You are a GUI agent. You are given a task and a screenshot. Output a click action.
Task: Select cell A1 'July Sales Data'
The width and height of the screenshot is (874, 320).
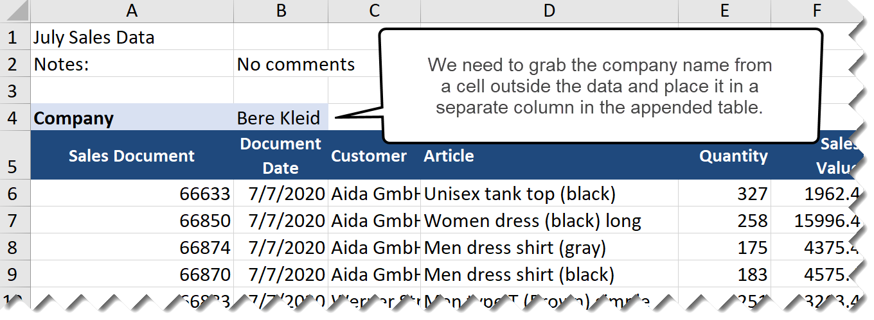(x=132, y=37)
